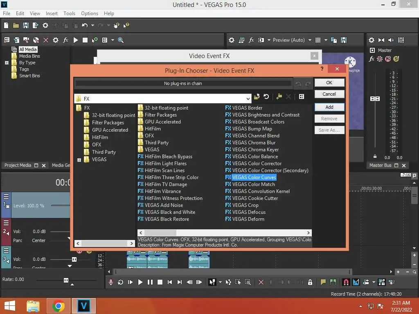This screenshot has width=419, height=314.
Task: Toggle split screen view in preview
Action: pyautogui.click(x=261, y=40)
